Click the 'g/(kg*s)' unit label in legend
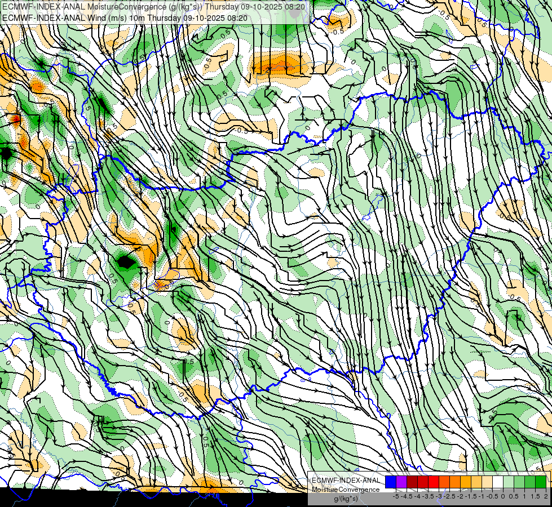 tap(346, 499)
